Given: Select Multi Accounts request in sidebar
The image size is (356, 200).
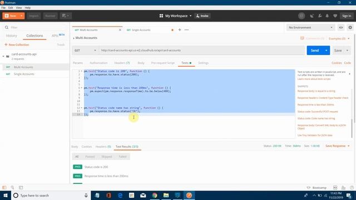Looking at the screenshot, I should [x=34, y=67].
